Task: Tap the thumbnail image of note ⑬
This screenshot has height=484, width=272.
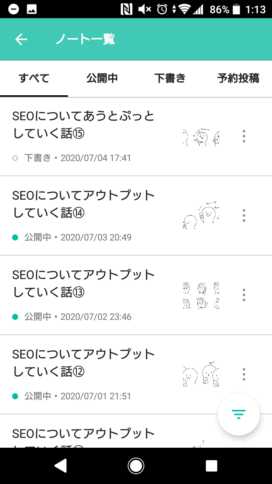Action: tap(201, 295)
